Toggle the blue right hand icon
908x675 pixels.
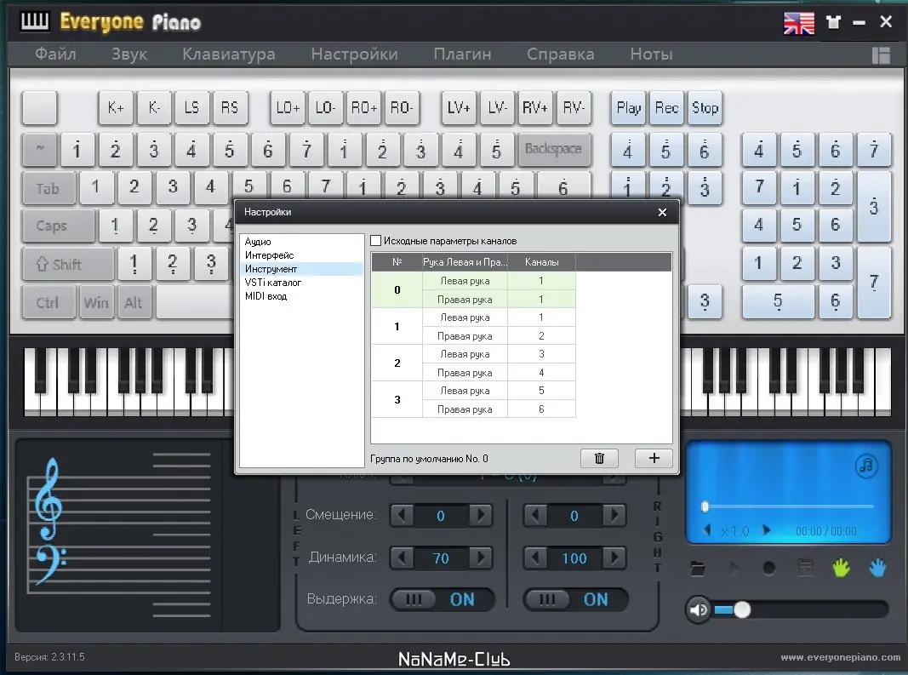877,568
